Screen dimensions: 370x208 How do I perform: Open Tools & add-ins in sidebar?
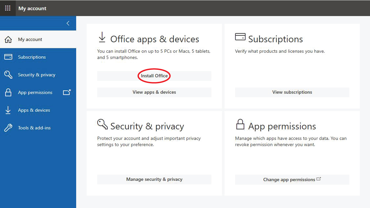(x=38, y=128)
